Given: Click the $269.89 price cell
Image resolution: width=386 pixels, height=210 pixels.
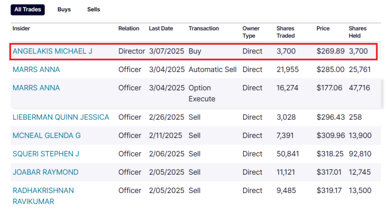Looking at the screenshot, I should click(330, 51).
